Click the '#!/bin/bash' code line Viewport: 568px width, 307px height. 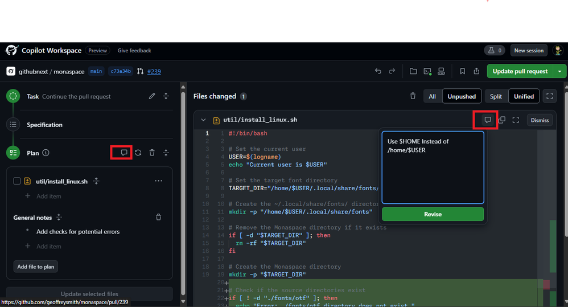click(x=248, y=133)
